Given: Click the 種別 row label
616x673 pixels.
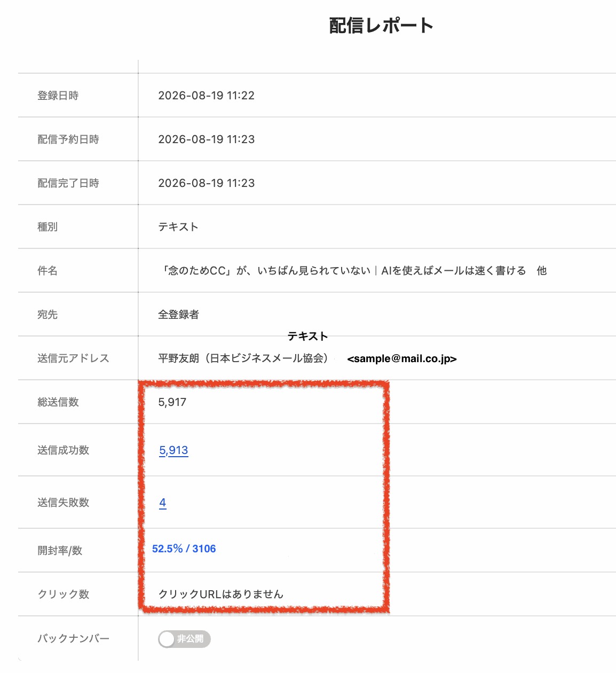Looking at the screenshot, I should [48, 227].
